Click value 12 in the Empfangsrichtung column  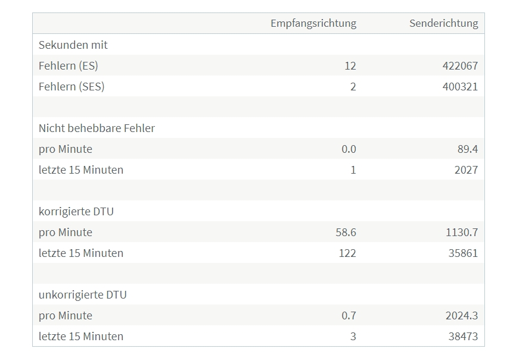350,65
